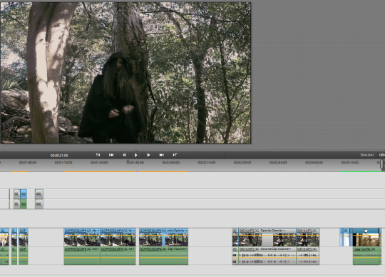Open the second GOPR0536.MP4 audio clip's volume dropdown
This screenshot has width=385, height=277.
pos(134,249)
